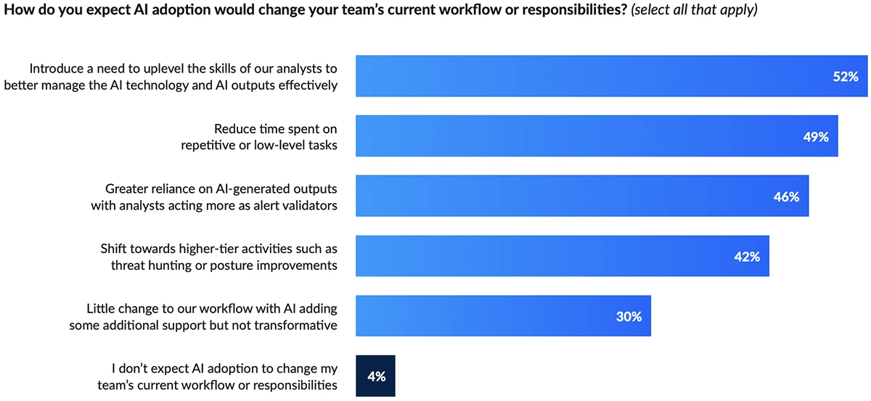Click the 49% bar for reducing repetitive tasks
This screenshot has width=871, height=401.
[566, 136]
